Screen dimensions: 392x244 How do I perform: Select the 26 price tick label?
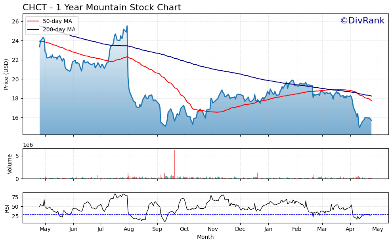coord(15,21)
